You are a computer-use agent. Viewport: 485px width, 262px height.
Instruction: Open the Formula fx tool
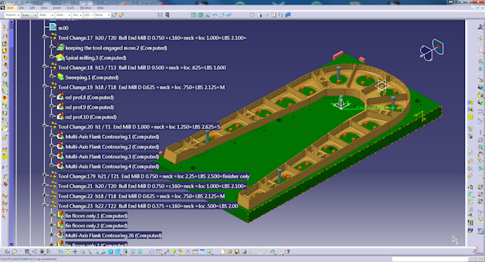[7, 252]
